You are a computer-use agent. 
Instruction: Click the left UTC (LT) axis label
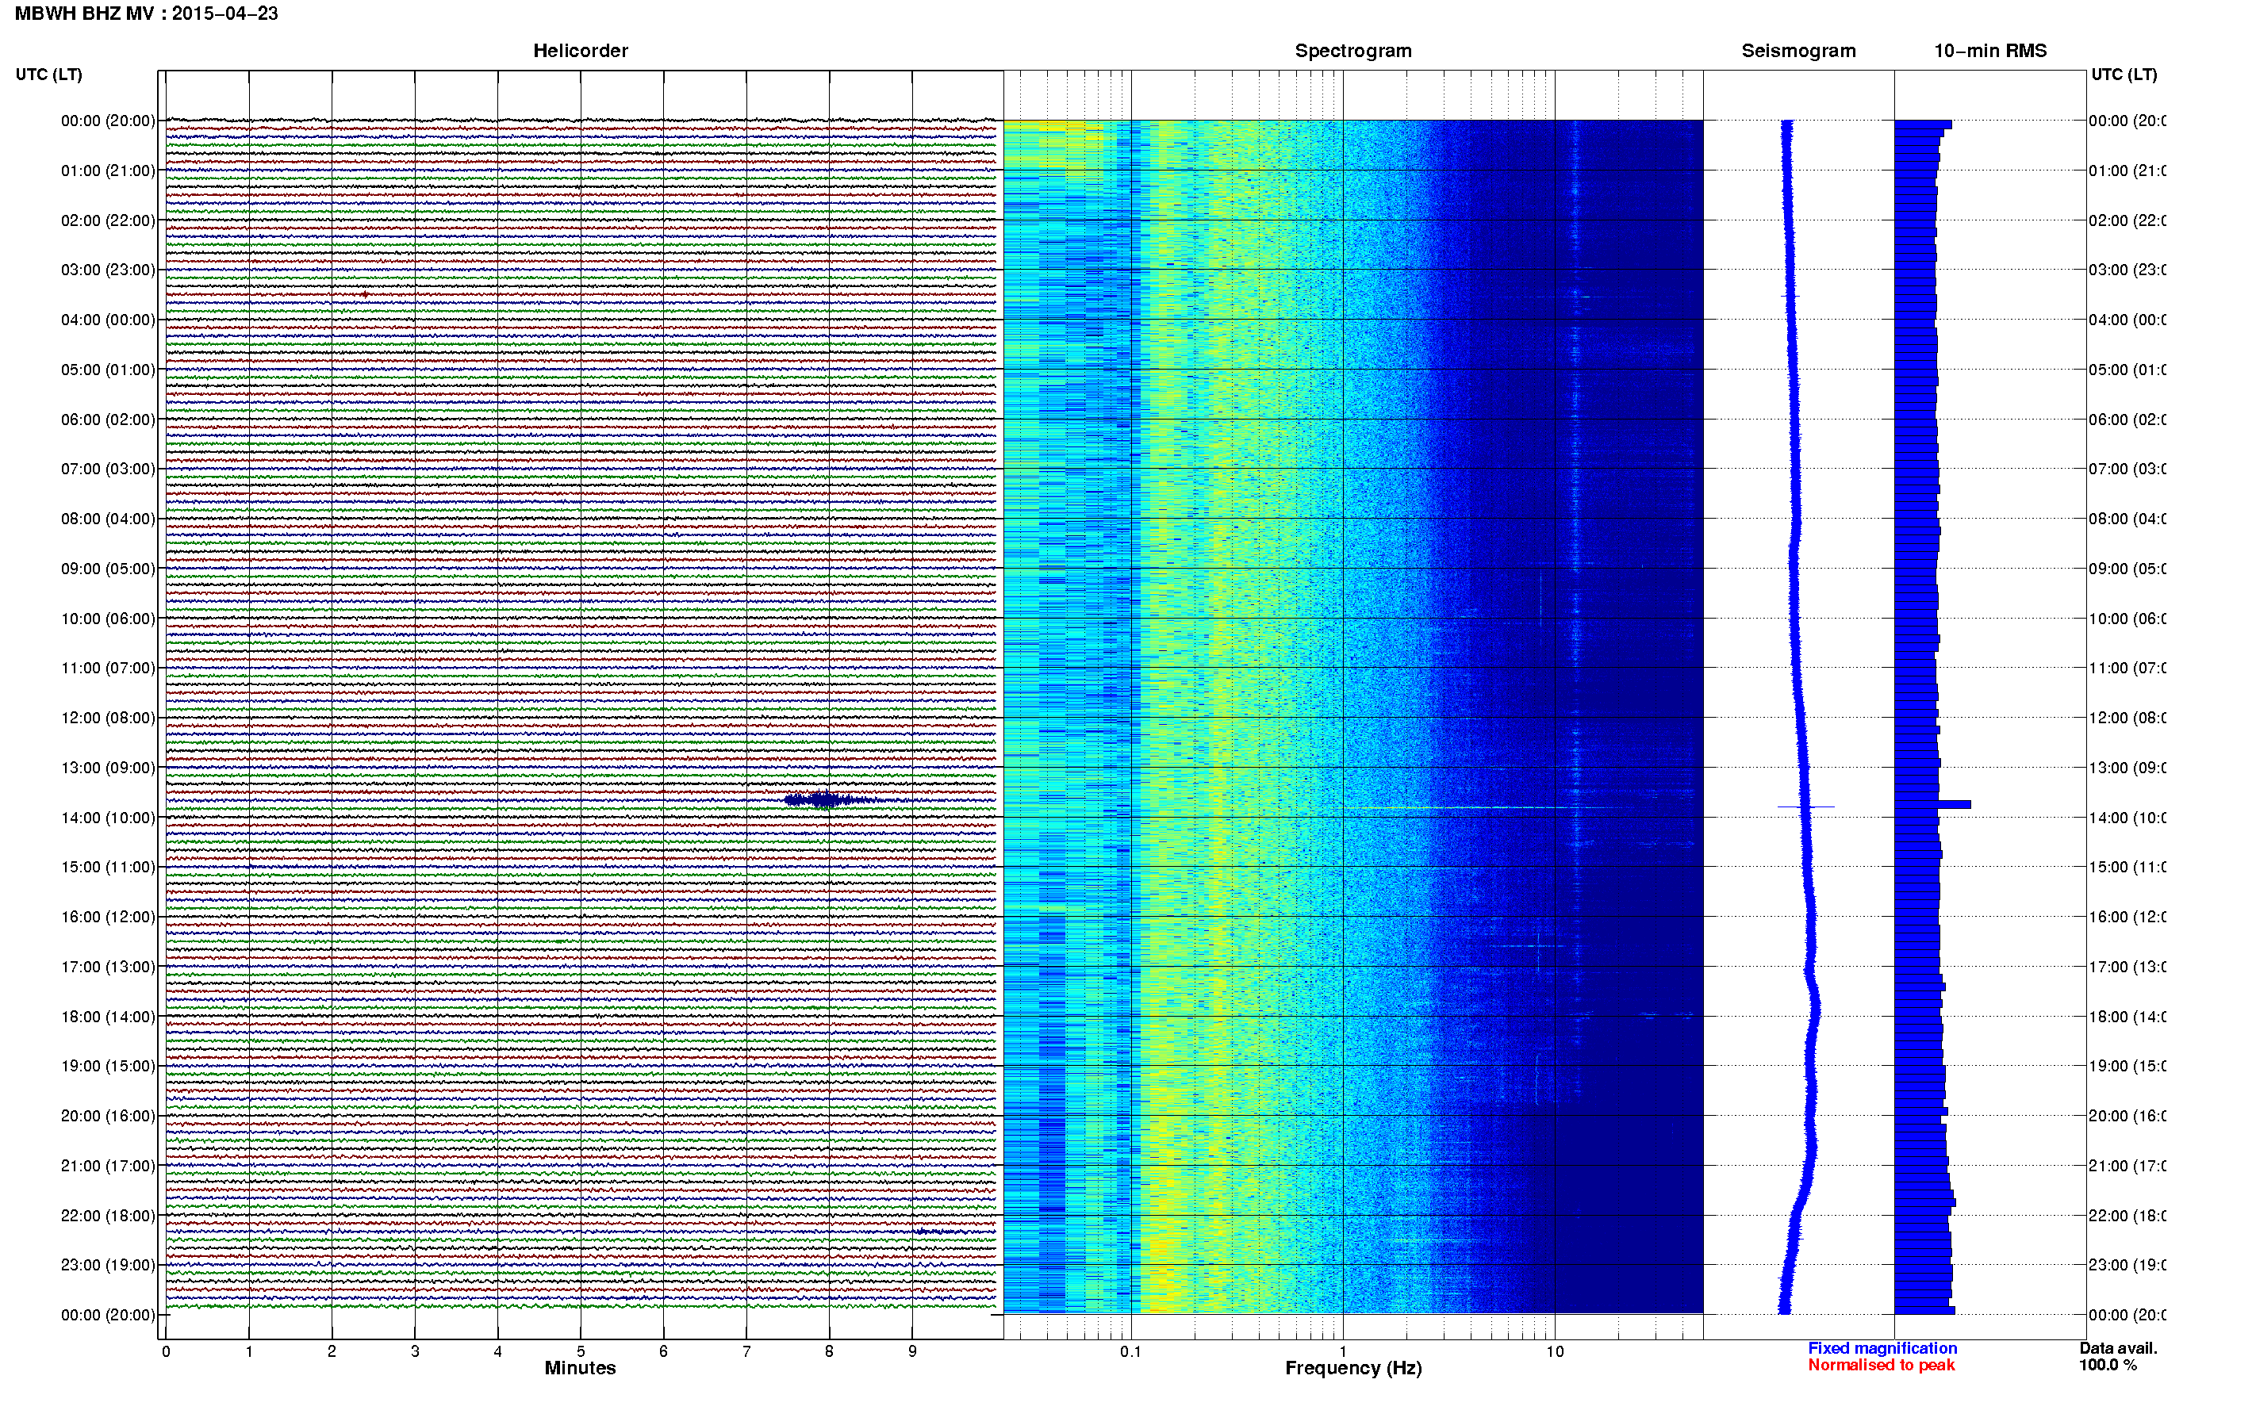pos(48,75)
